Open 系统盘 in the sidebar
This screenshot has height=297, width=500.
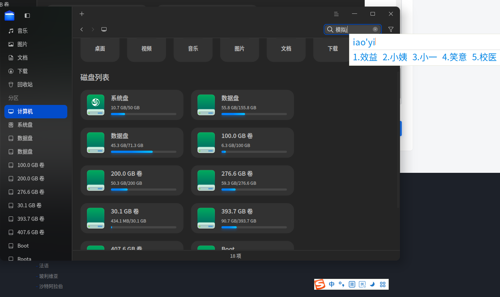pos(36,125)
